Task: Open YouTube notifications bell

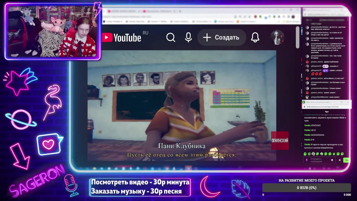Action: pos(255,37)
